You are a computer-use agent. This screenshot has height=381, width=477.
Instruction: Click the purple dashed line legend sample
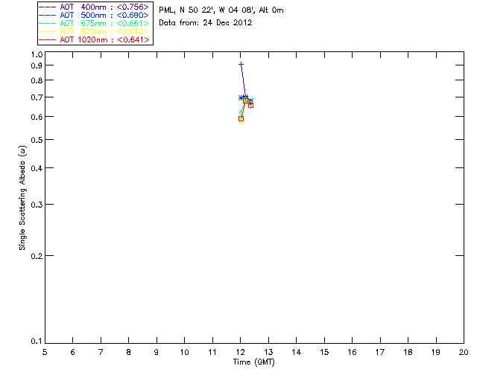[x=48, y=7]
